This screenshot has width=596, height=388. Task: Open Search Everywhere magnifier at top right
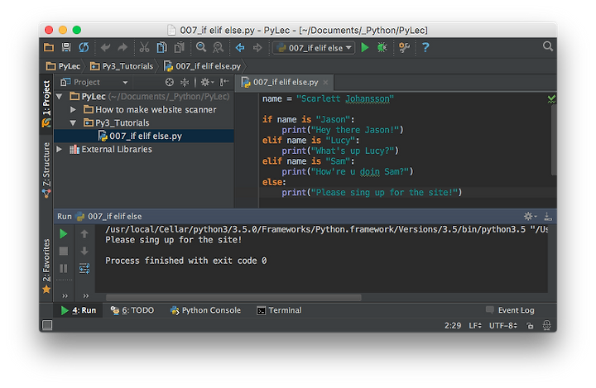[548, 46]
